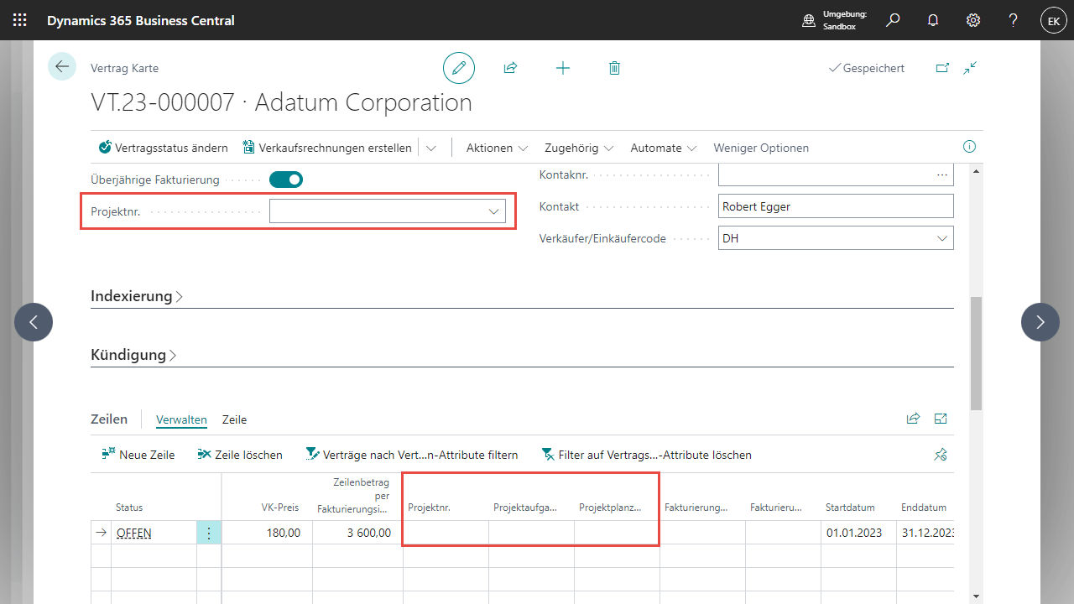Click the Projektplanz... column header
This screenshot has height=604, width=1074.
611,508
